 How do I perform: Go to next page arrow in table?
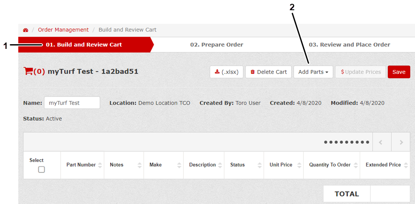click(x=401, y=142)
